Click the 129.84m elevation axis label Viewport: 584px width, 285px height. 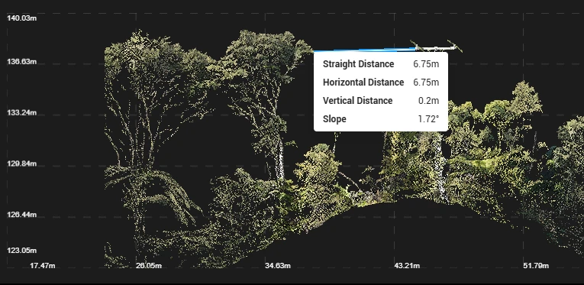22,164
